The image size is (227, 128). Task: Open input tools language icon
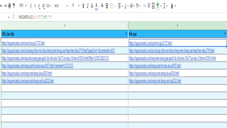pos(172,6)
